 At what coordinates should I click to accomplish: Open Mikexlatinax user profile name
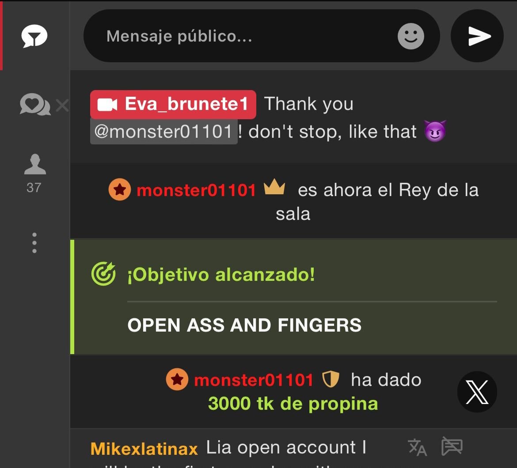[x=144, y=449]
